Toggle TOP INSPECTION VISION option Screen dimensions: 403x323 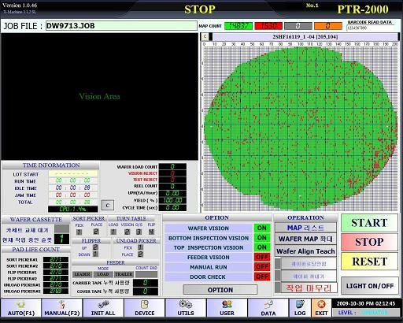(x=261, y=247)
